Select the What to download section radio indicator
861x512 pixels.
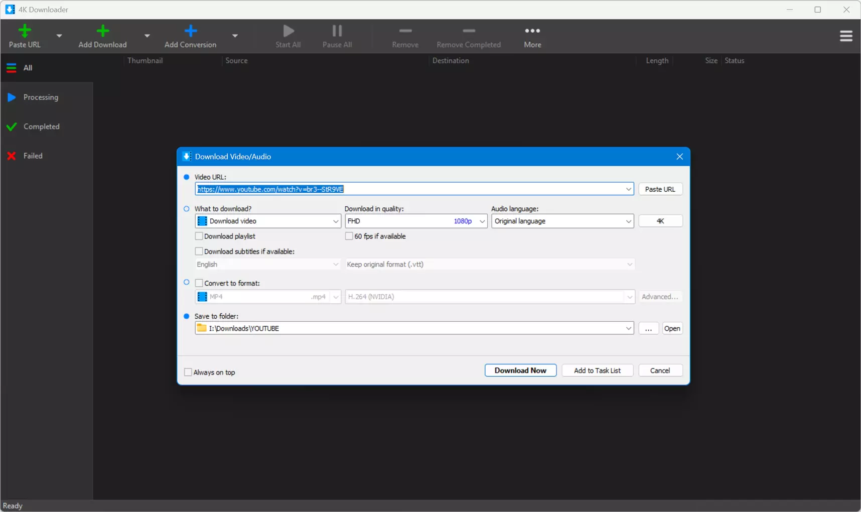pyautogui.click(x=187, y=209)
